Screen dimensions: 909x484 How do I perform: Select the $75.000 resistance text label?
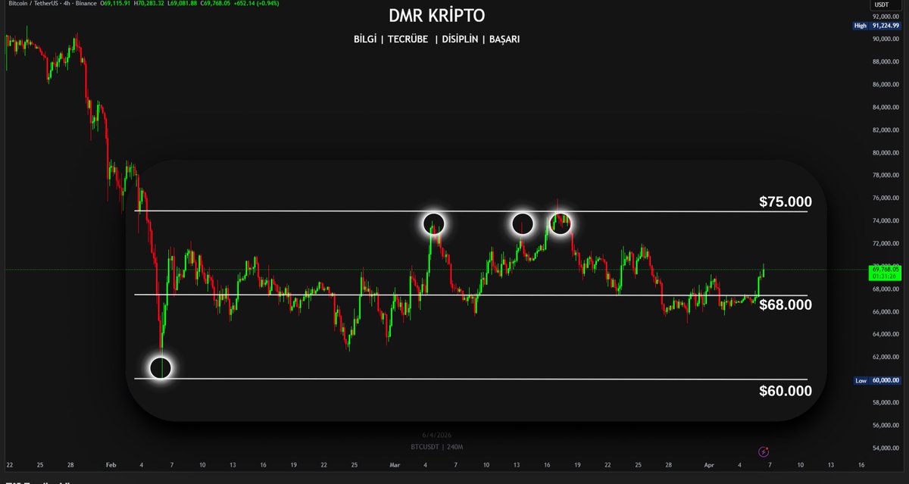[786, 201]
